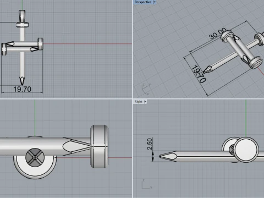Select the 30.00 dimension in Perspective view

pos(218,34)
